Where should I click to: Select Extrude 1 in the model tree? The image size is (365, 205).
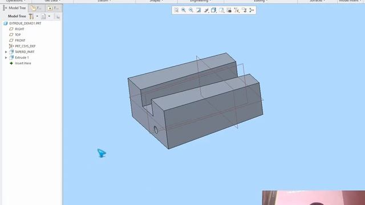tap(22, 58)
